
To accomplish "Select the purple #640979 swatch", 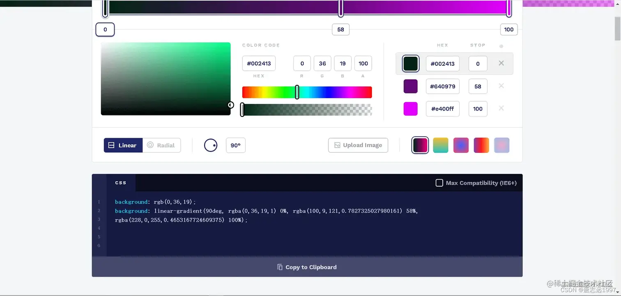I will coord(411,86).
